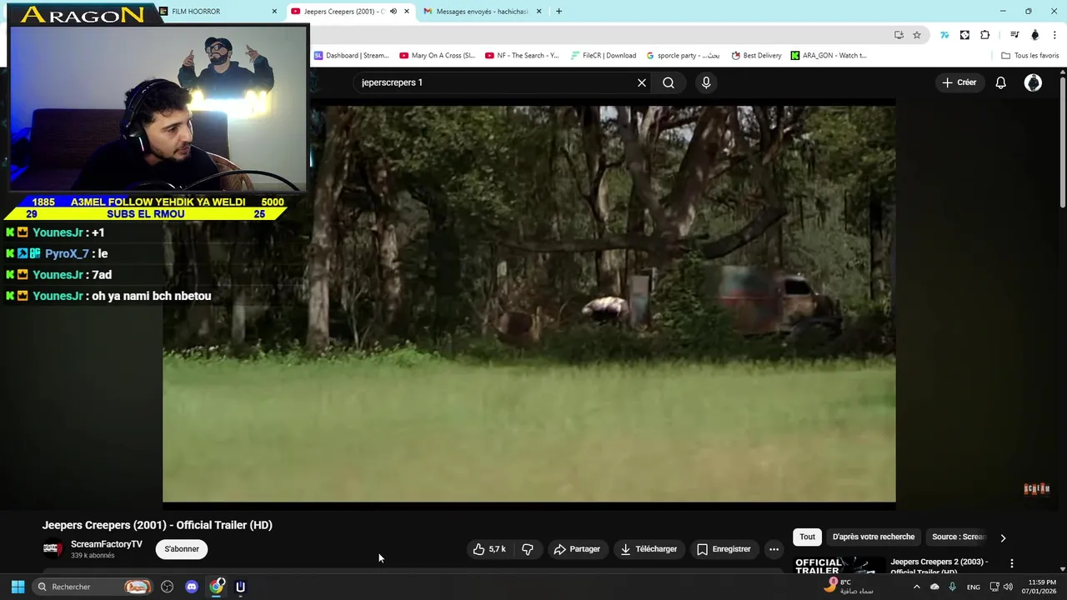Select 'D'après votre recherche' chip

pos(874,537)
